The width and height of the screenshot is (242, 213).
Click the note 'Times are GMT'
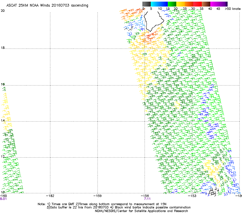pos(63,204)
